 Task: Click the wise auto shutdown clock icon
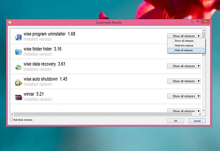pyautogui.click(x=18, y=82)
